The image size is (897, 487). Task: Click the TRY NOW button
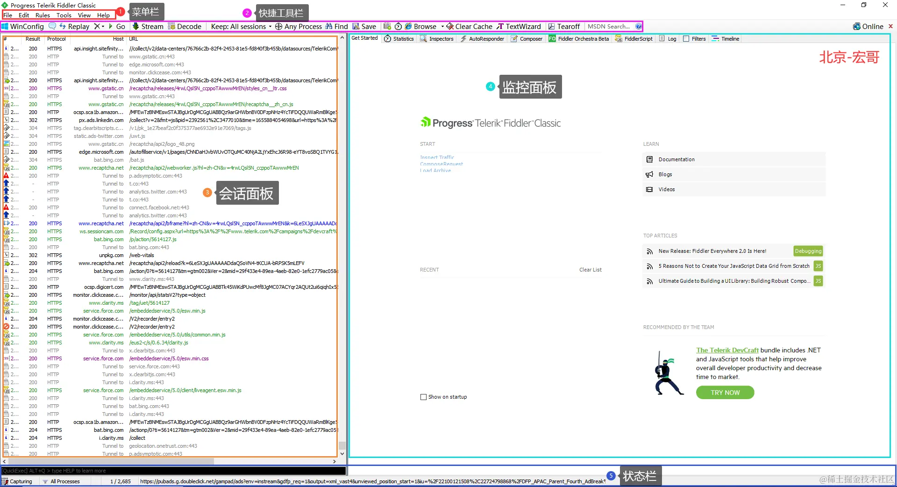(725, 393)
